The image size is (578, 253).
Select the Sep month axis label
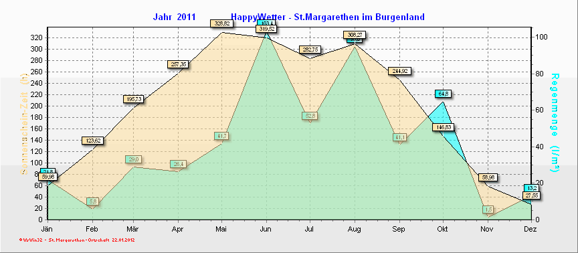click(x=399, y=230)
